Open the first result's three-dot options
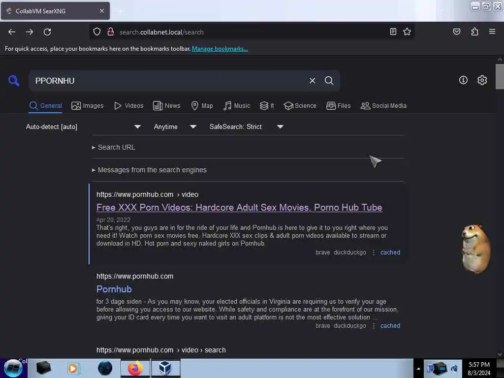The width and height of the screenshot is (504, 378). click(373, 252)
